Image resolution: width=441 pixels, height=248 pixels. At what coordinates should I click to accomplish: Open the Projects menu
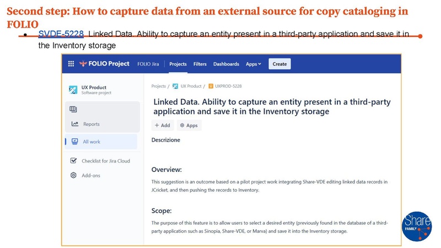[x=178, y=64]
